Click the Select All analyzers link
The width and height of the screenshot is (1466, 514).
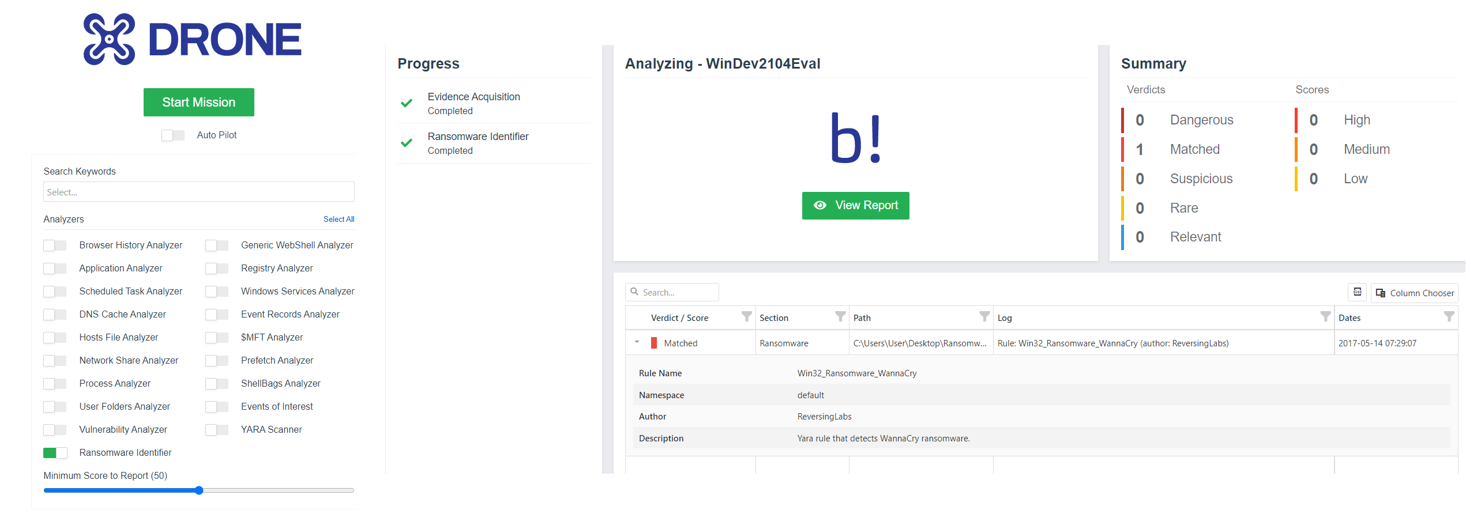click(339, 219)
